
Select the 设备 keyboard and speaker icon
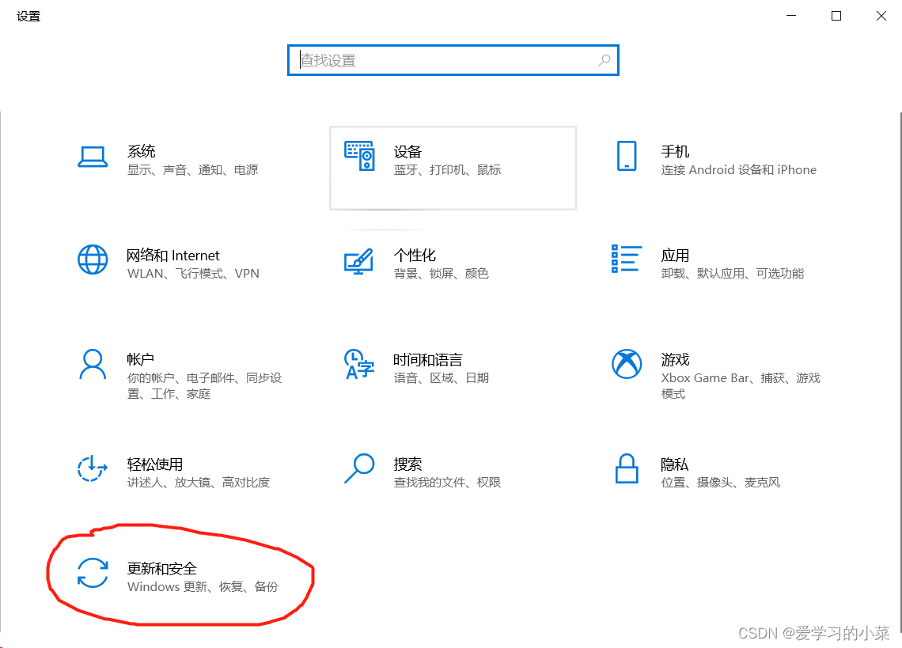(359, 156)
